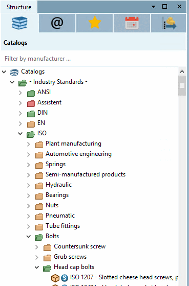Viewport: 189px width, 286px height.
Task: Expand the Pneumatic folder
Action: [x=29, y=216]
